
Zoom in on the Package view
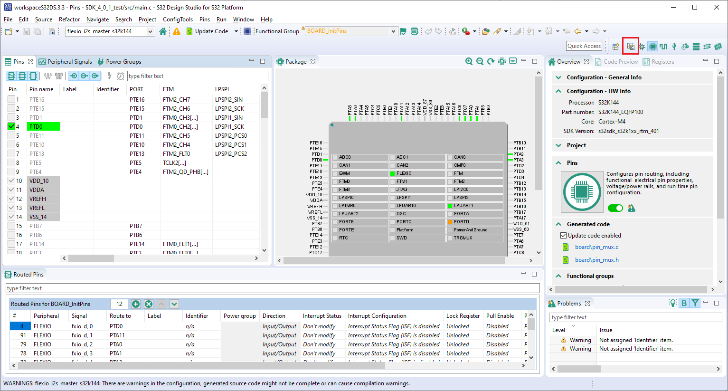tap(469, 61)
